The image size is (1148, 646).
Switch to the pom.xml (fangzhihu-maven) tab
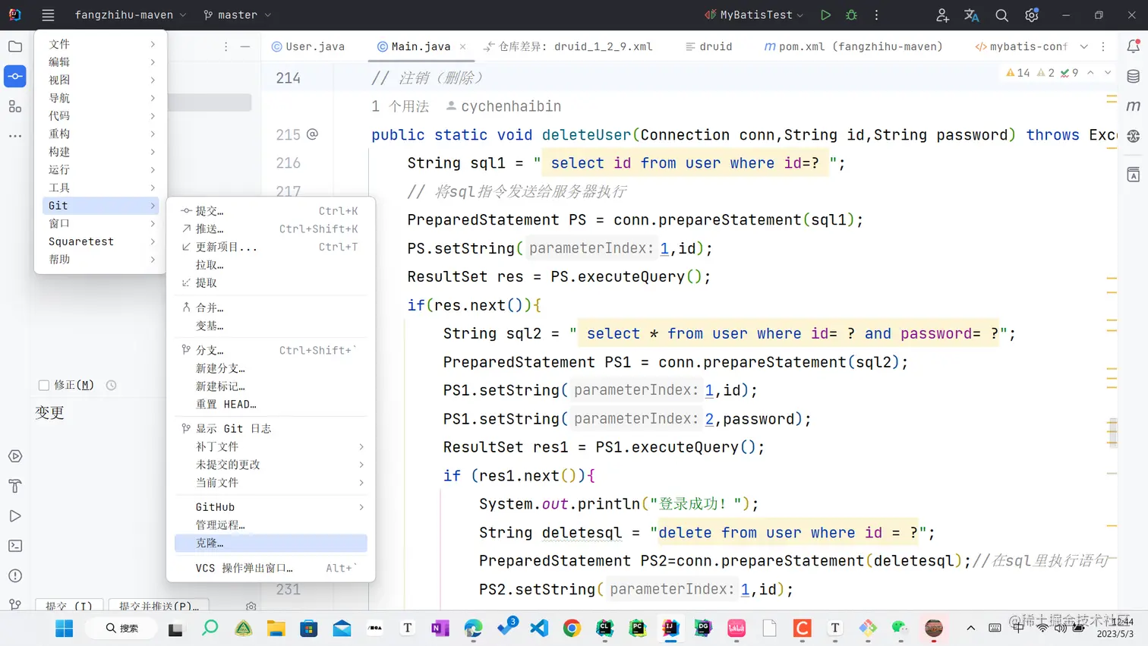853,46
